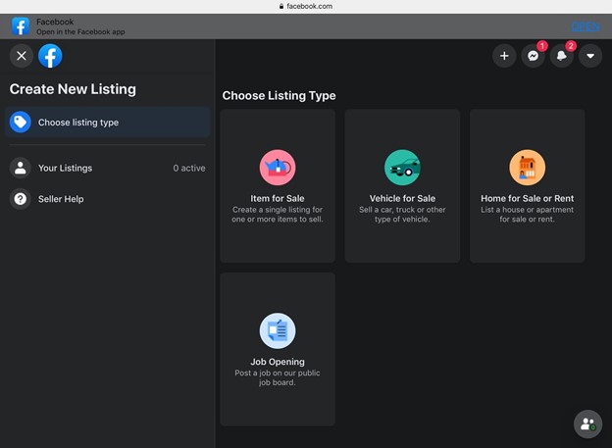The image size is (612, 448).
Task: Click the Facebook app icon in banner
Action: (x=21, y=26)
